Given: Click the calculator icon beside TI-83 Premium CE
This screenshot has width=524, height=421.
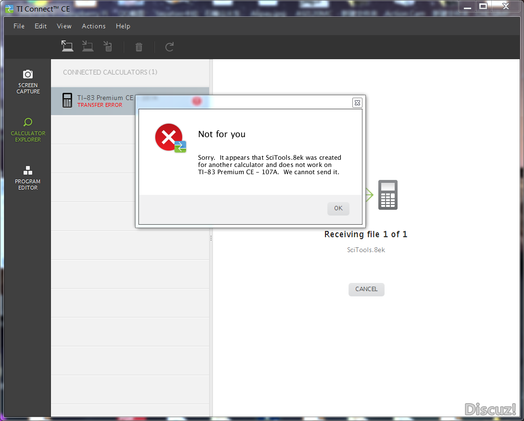Looking at the screenshot, I should pyautogui.click(x=67, y=100).
